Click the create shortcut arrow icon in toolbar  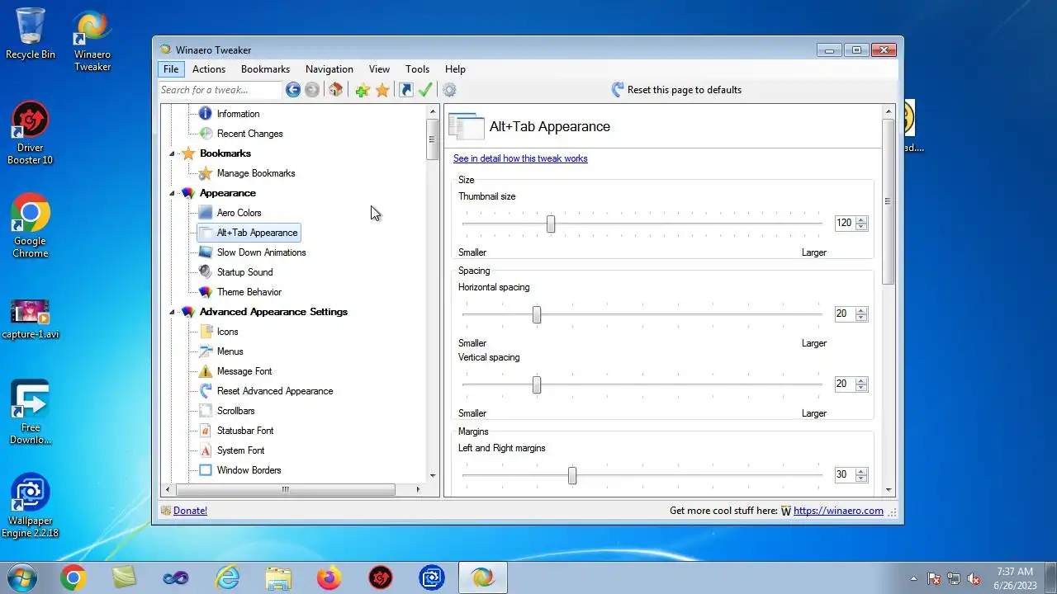[x=406, y=90]
